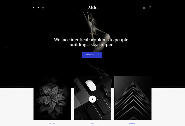
Task: Select the Creative tag above headline
Action: point(92,34)
